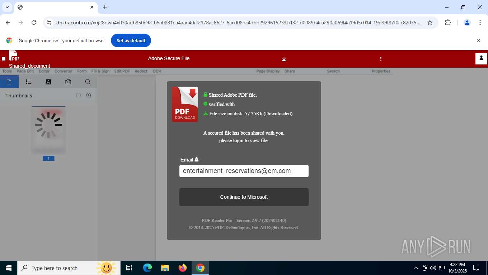Open the Chrome extensions puzzle icon

pyautogui.click(x=448, y=23)
